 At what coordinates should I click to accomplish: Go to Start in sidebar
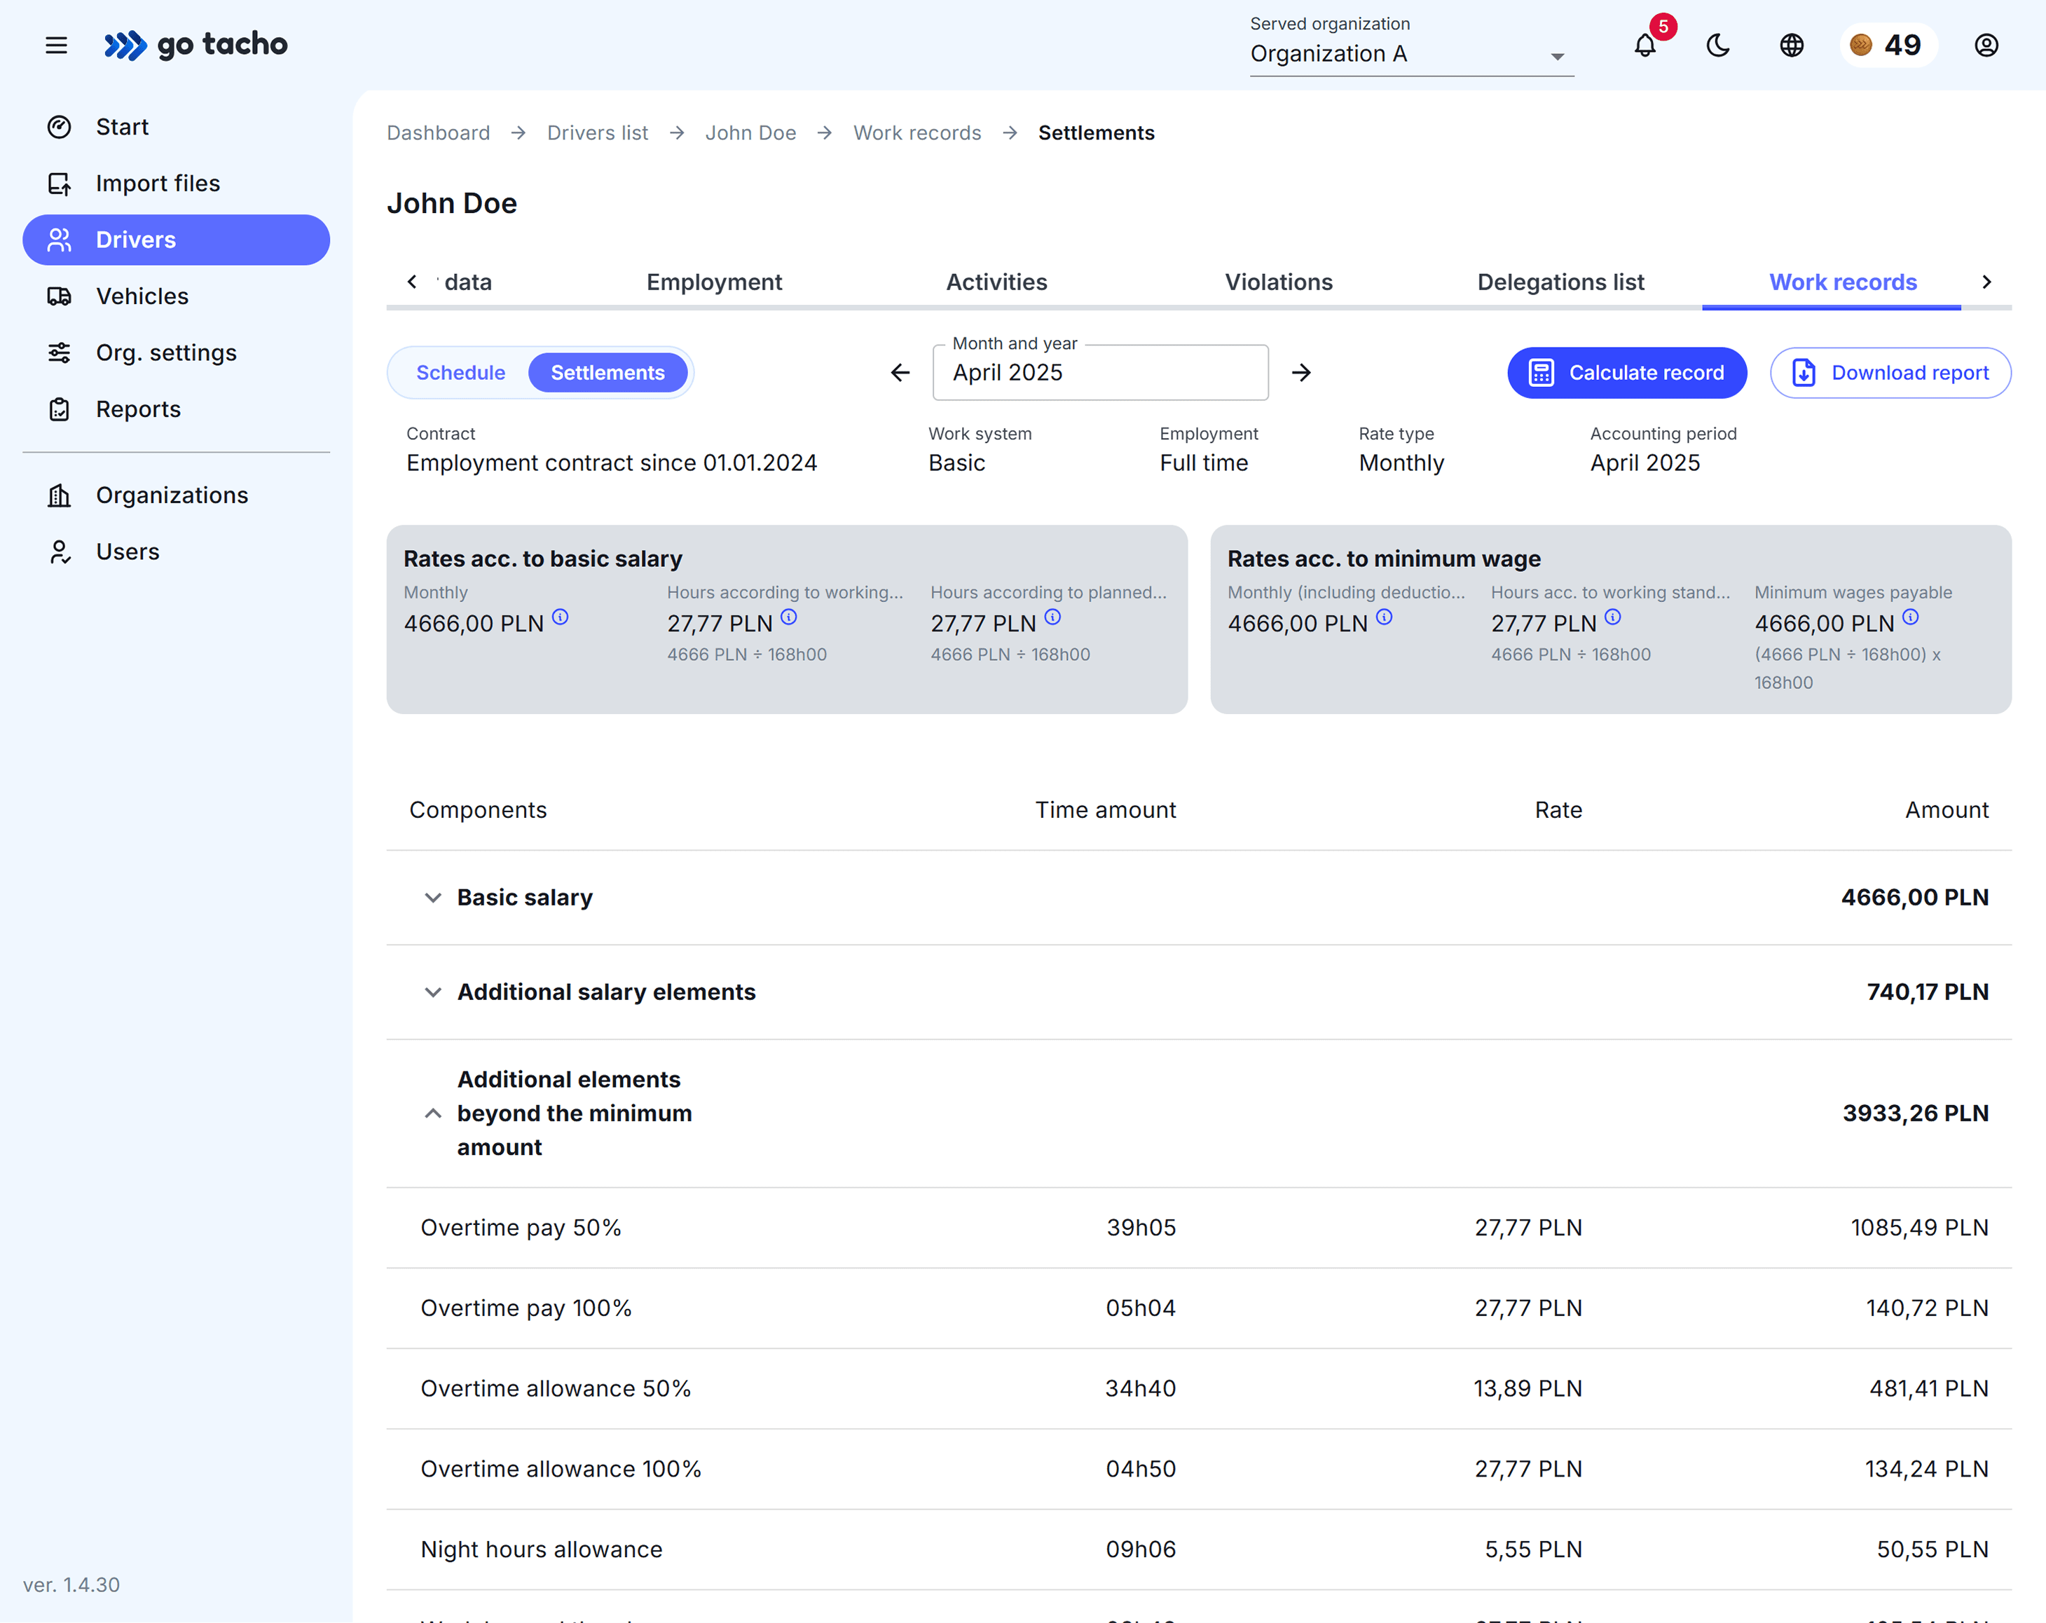click(177, 127)
